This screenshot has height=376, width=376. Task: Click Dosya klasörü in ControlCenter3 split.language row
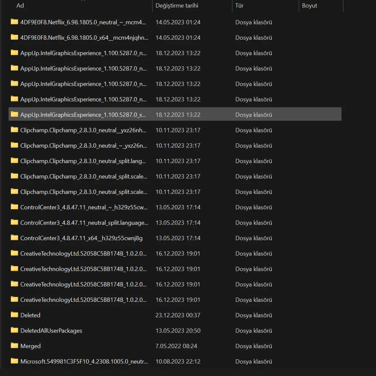[x=254, y=223]
